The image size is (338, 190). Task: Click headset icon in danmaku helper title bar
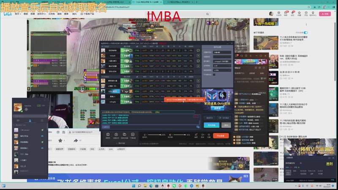pyautogui.click(x=241, y=56)
